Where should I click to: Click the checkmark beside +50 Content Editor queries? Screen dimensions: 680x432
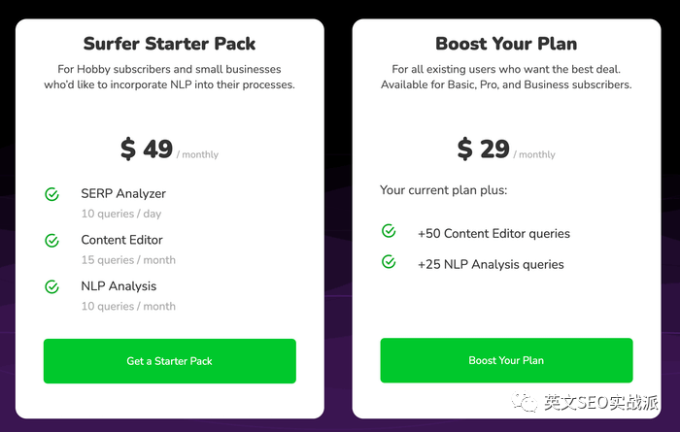tap(389, 231)
